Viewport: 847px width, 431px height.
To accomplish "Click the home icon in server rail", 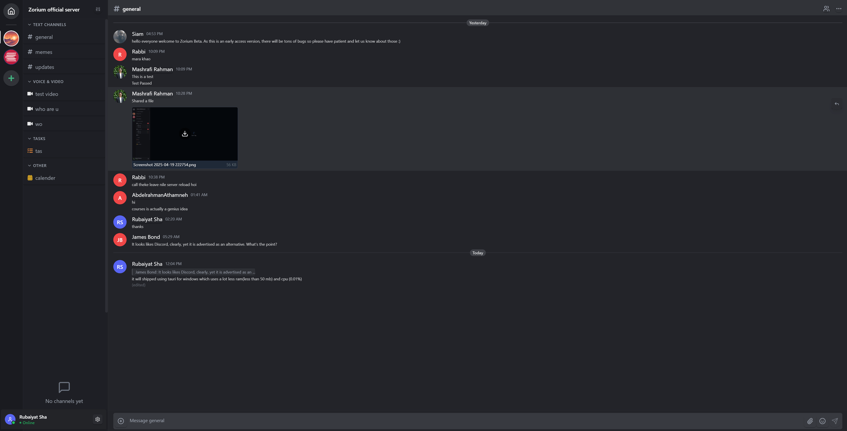I will pos(11,11).
